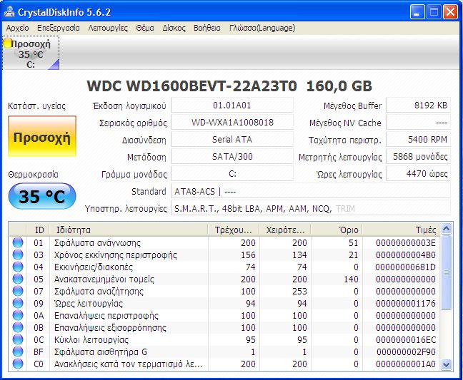Screen dimensions: 463x380
Task: Click the Τρέχου... column header
Action: 233,230
